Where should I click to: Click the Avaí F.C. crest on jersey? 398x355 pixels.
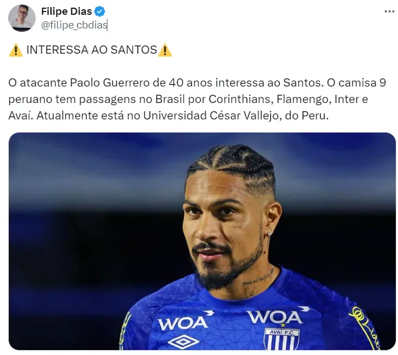pyautogui.click(x=282, y=339)
